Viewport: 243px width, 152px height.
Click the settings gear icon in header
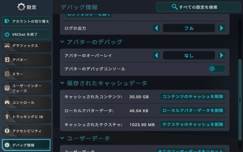[21, 7]
